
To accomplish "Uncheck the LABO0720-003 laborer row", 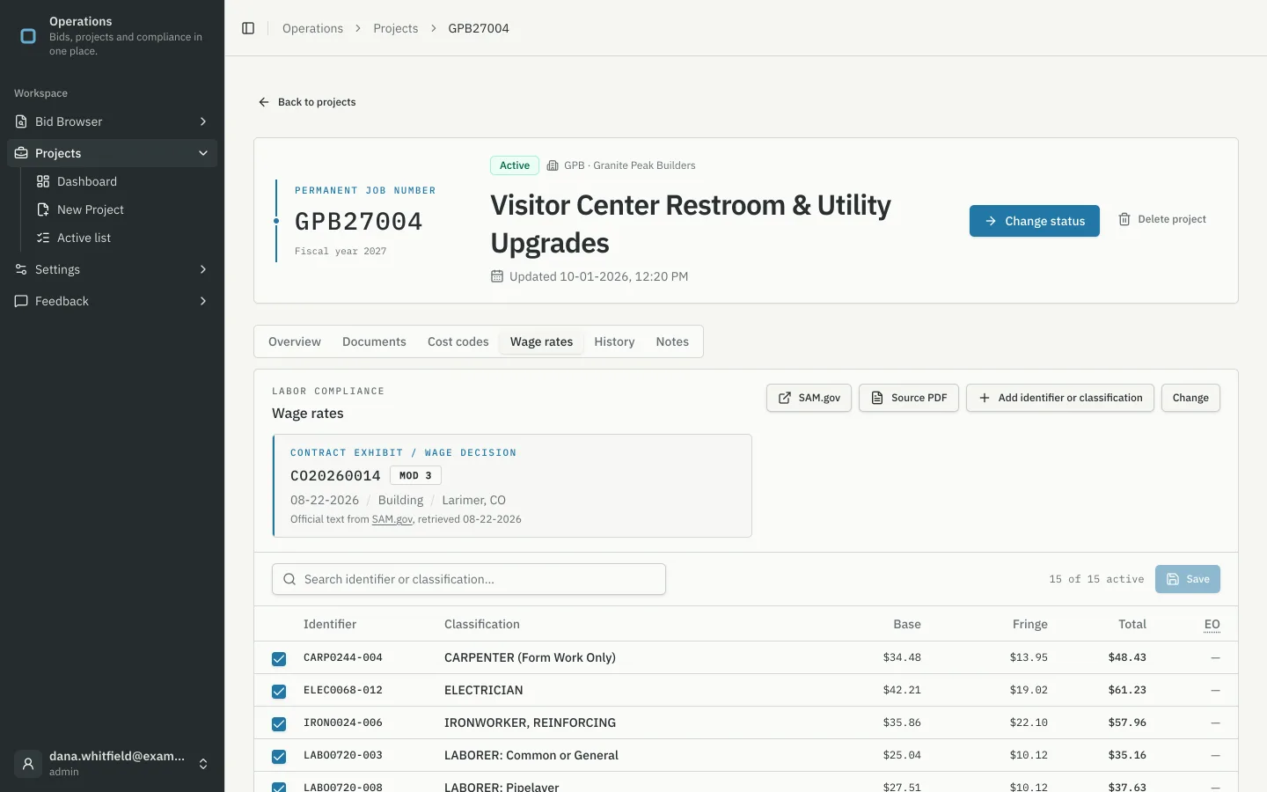I will point(279,756).
